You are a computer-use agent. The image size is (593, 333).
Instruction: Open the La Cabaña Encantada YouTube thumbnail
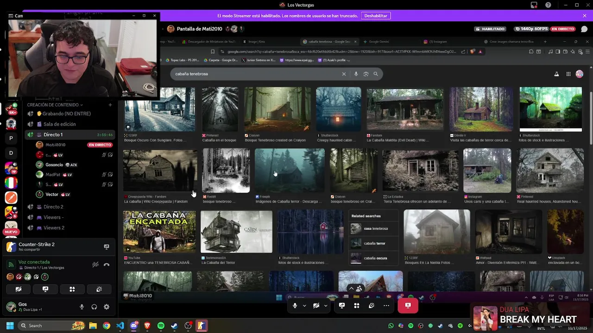[x=159, y=232]
